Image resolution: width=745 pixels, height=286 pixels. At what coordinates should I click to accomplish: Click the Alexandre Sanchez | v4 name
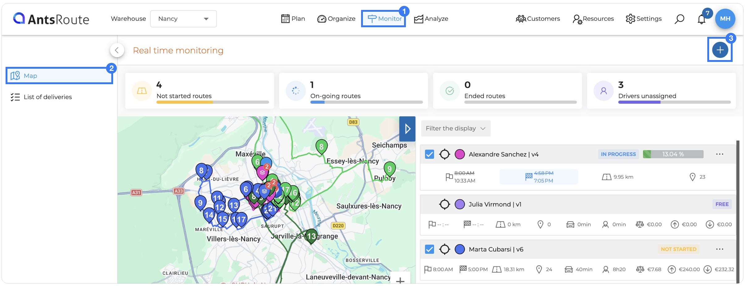(x=504, y=154)
